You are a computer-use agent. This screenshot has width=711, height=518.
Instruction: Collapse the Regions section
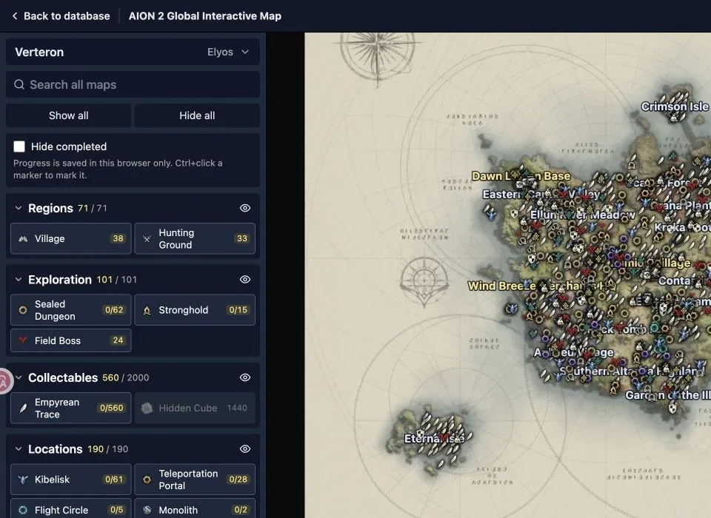[18, 208]
